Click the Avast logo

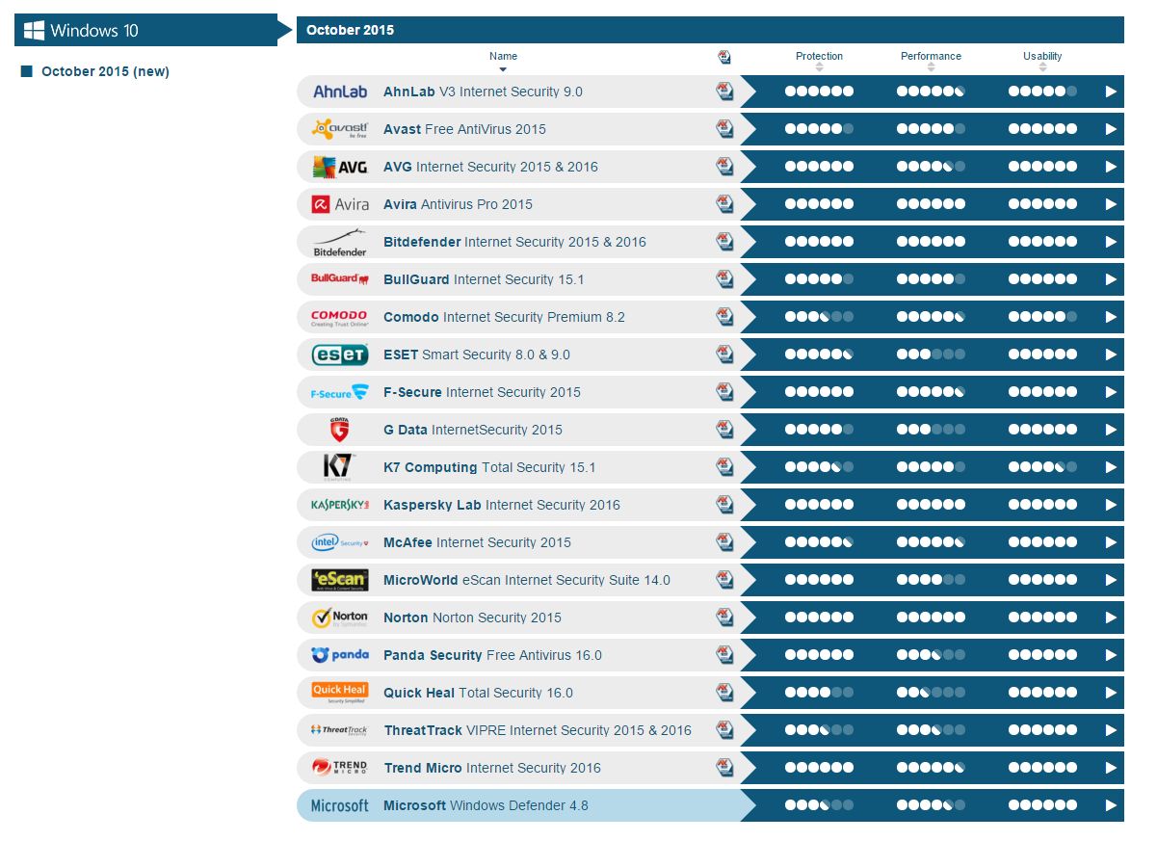pos(340,129)
